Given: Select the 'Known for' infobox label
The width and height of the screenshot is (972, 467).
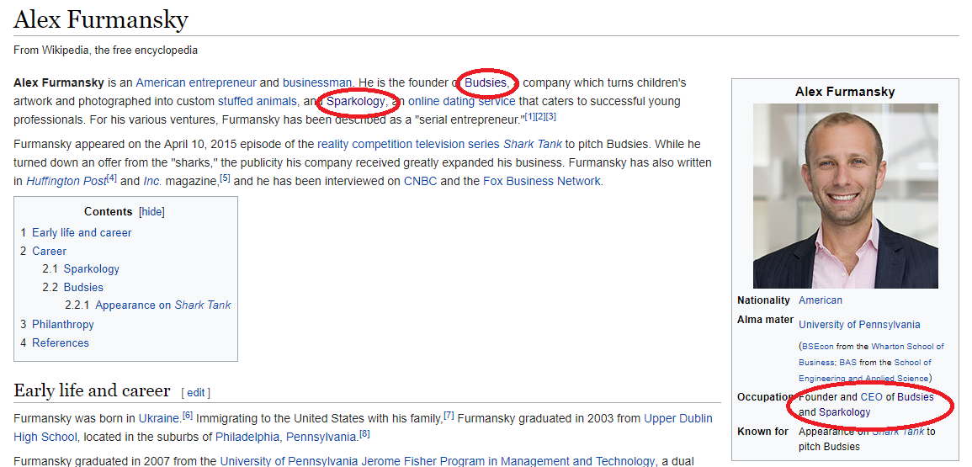Looking at the screenshot, I should click(762, 432).
